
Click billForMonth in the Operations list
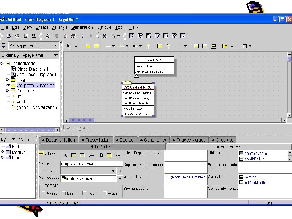point(255,182)
